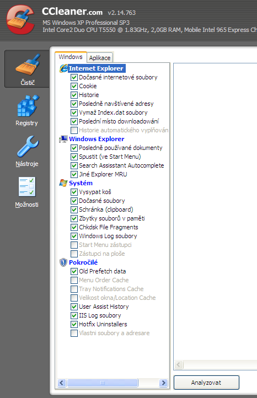Toggle Posledně navštívené adresy checkbox
This screenshot has height=398, width=257.
coord(74,104)
